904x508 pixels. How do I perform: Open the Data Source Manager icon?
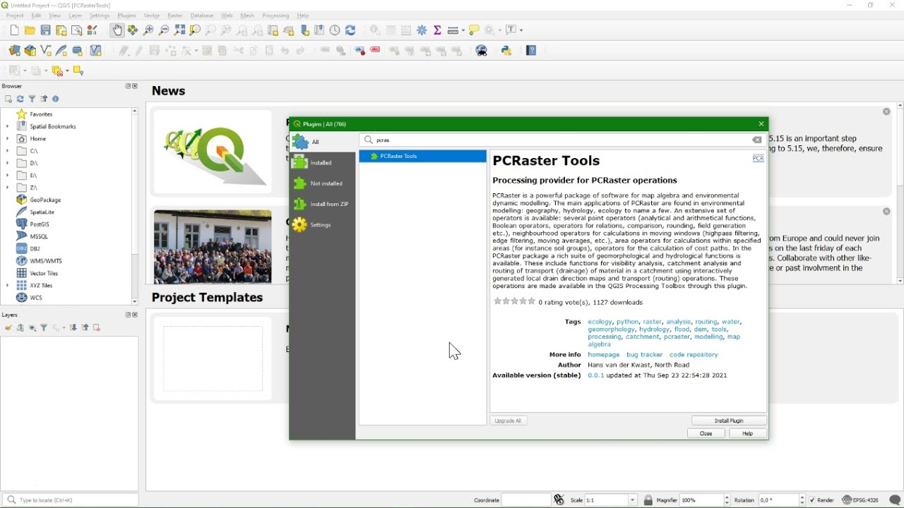click(x=14, y=51)
